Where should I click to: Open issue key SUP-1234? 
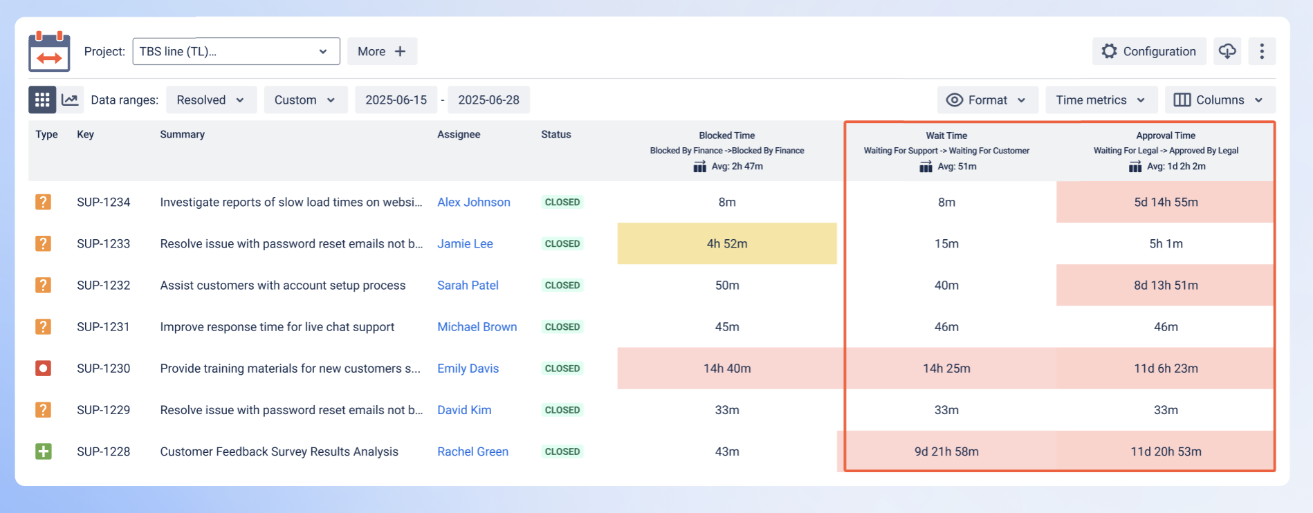[104, 202]
